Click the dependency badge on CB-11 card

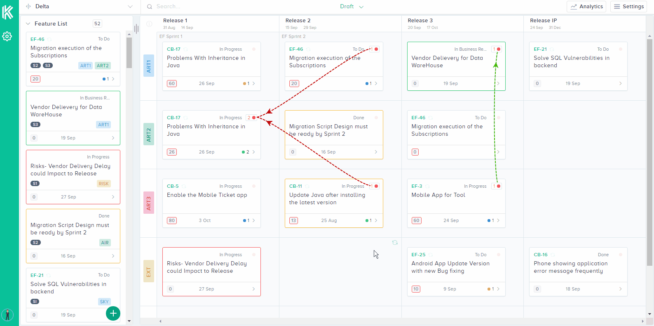tap(374, 186)
